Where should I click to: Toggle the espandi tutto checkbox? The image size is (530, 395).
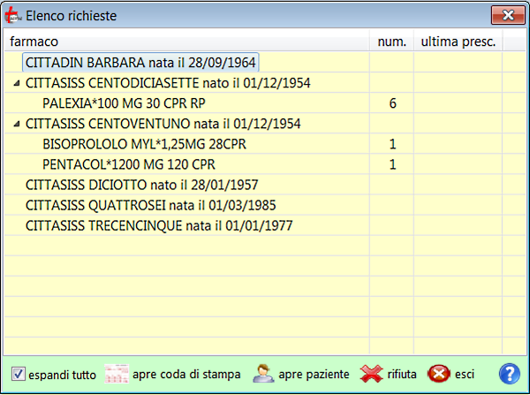19,374
